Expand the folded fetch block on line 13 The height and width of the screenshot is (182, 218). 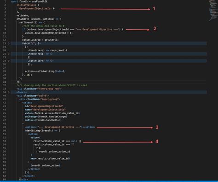pyautogui.click(x=9, y=44)
